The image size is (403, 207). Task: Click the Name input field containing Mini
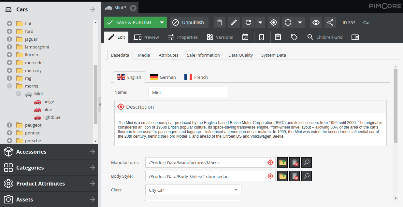coord(188,92)
